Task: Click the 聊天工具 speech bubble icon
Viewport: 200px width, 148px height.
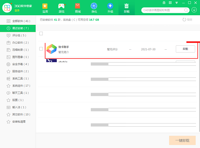Action: click(x=8, y=93)
